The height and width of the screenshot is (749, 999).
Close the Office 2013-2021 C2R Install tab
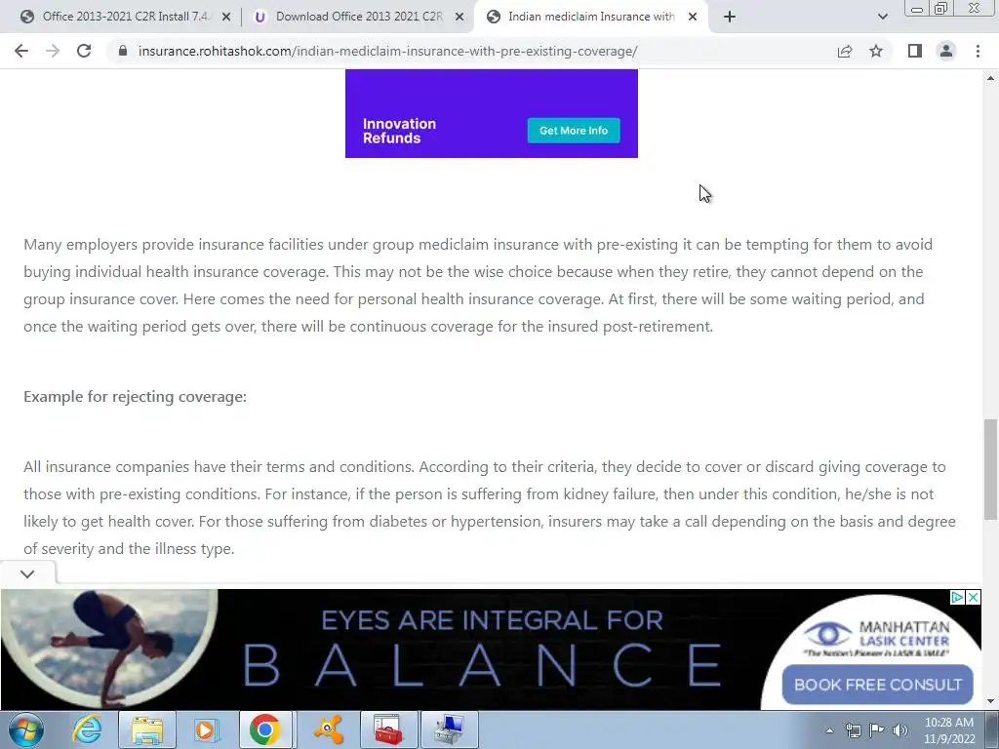tap(225, 18)
